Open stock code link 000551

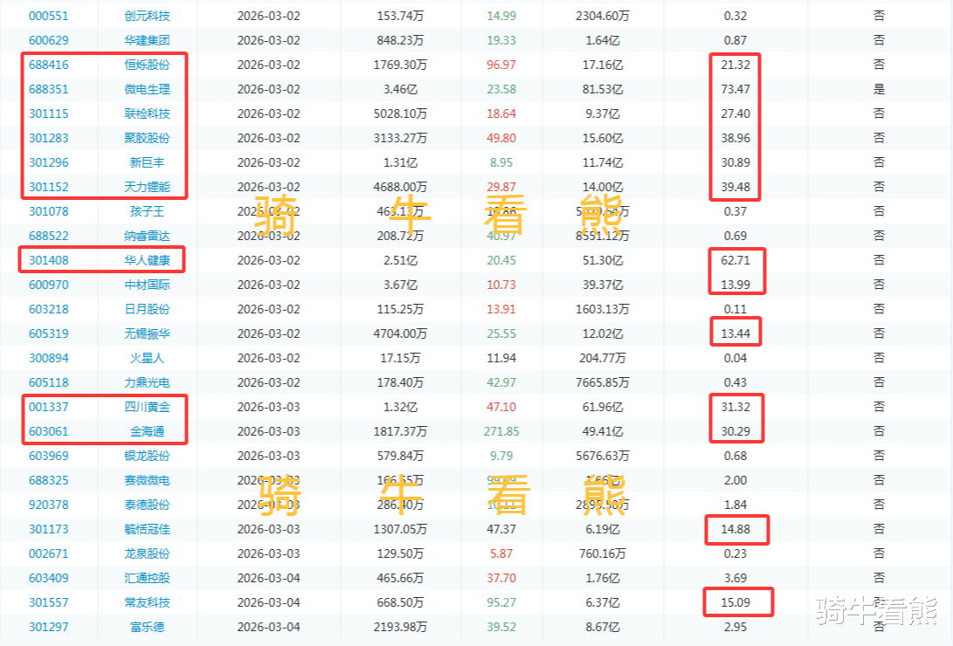pyautogui.click(x=49, y=16)
